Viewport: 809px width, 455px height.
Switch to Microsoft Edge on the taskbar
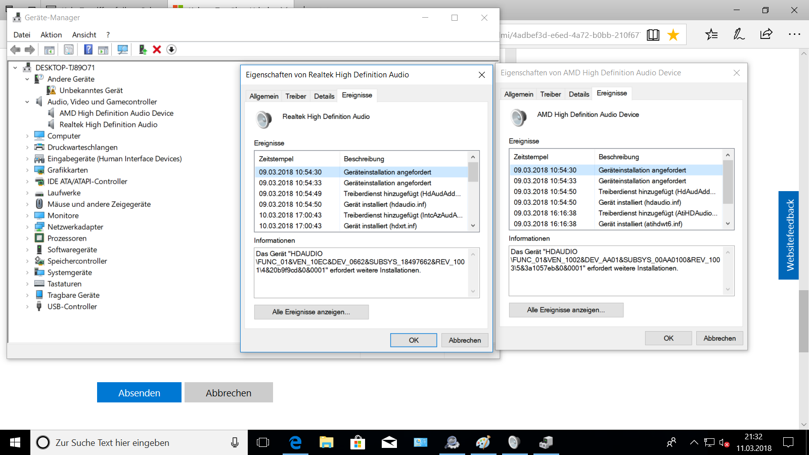[295, 443]
